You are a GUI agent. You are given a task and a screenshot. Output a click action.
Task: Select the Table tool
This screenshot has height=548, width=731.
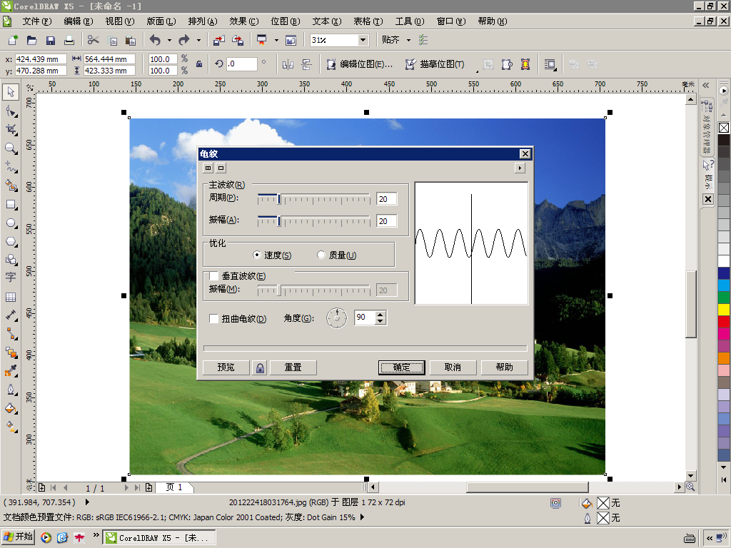pos(11,298)
